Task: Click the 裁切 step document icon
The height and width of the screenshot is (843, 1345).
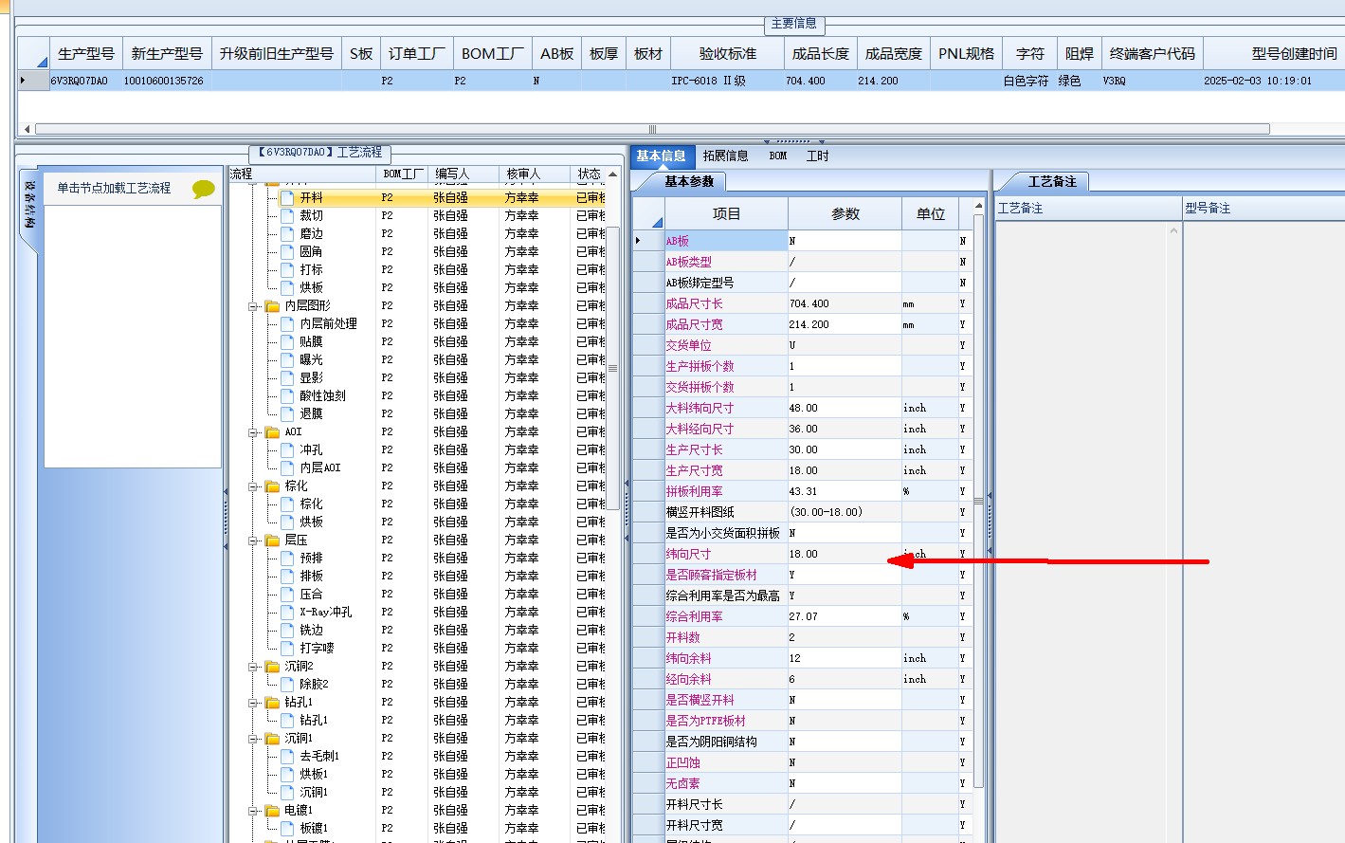Action: point(288,215)
